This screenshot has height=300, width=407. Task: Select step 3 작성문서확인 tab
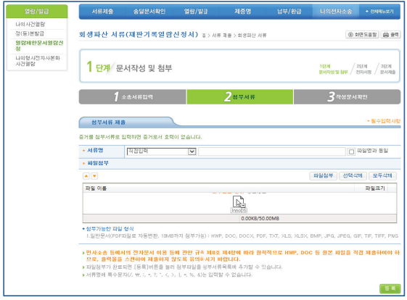(x=347, y=97)
